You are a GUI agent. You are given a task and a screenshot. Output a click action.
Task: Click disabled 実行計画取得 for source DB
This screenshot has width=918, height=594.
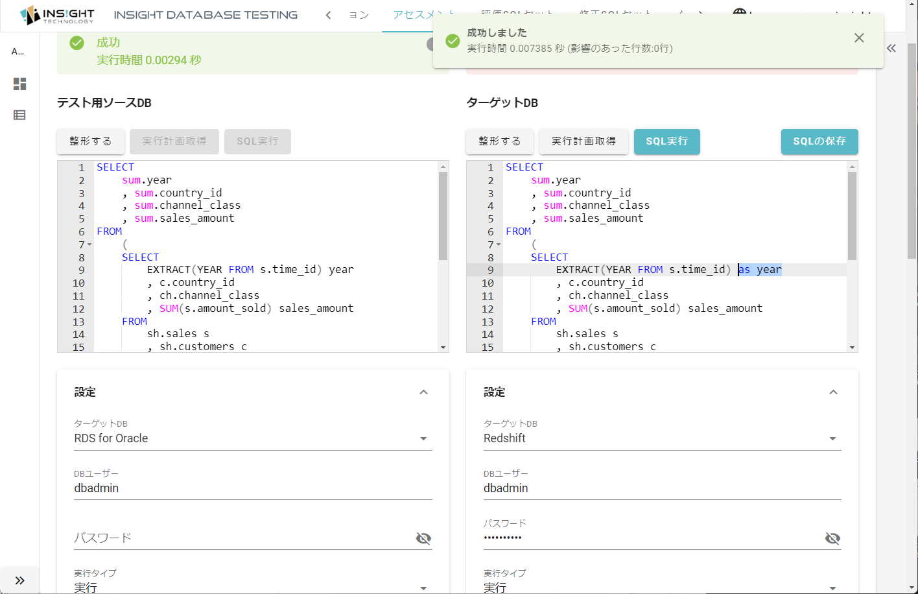coord(174,141)
